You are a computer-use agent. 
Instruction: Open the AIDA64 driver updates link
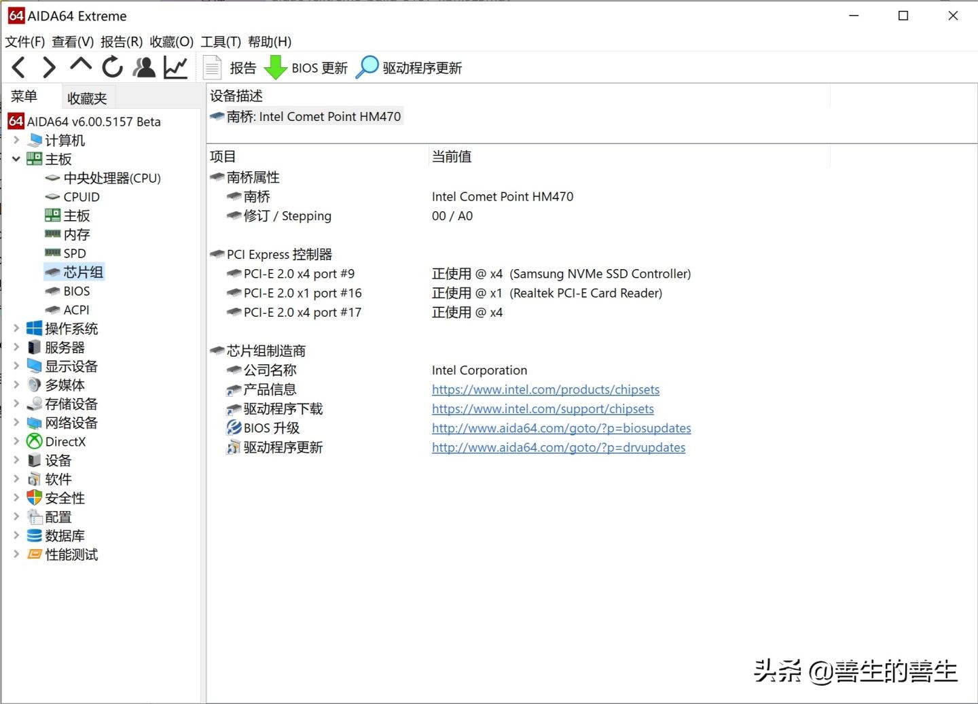coord(558,447)
